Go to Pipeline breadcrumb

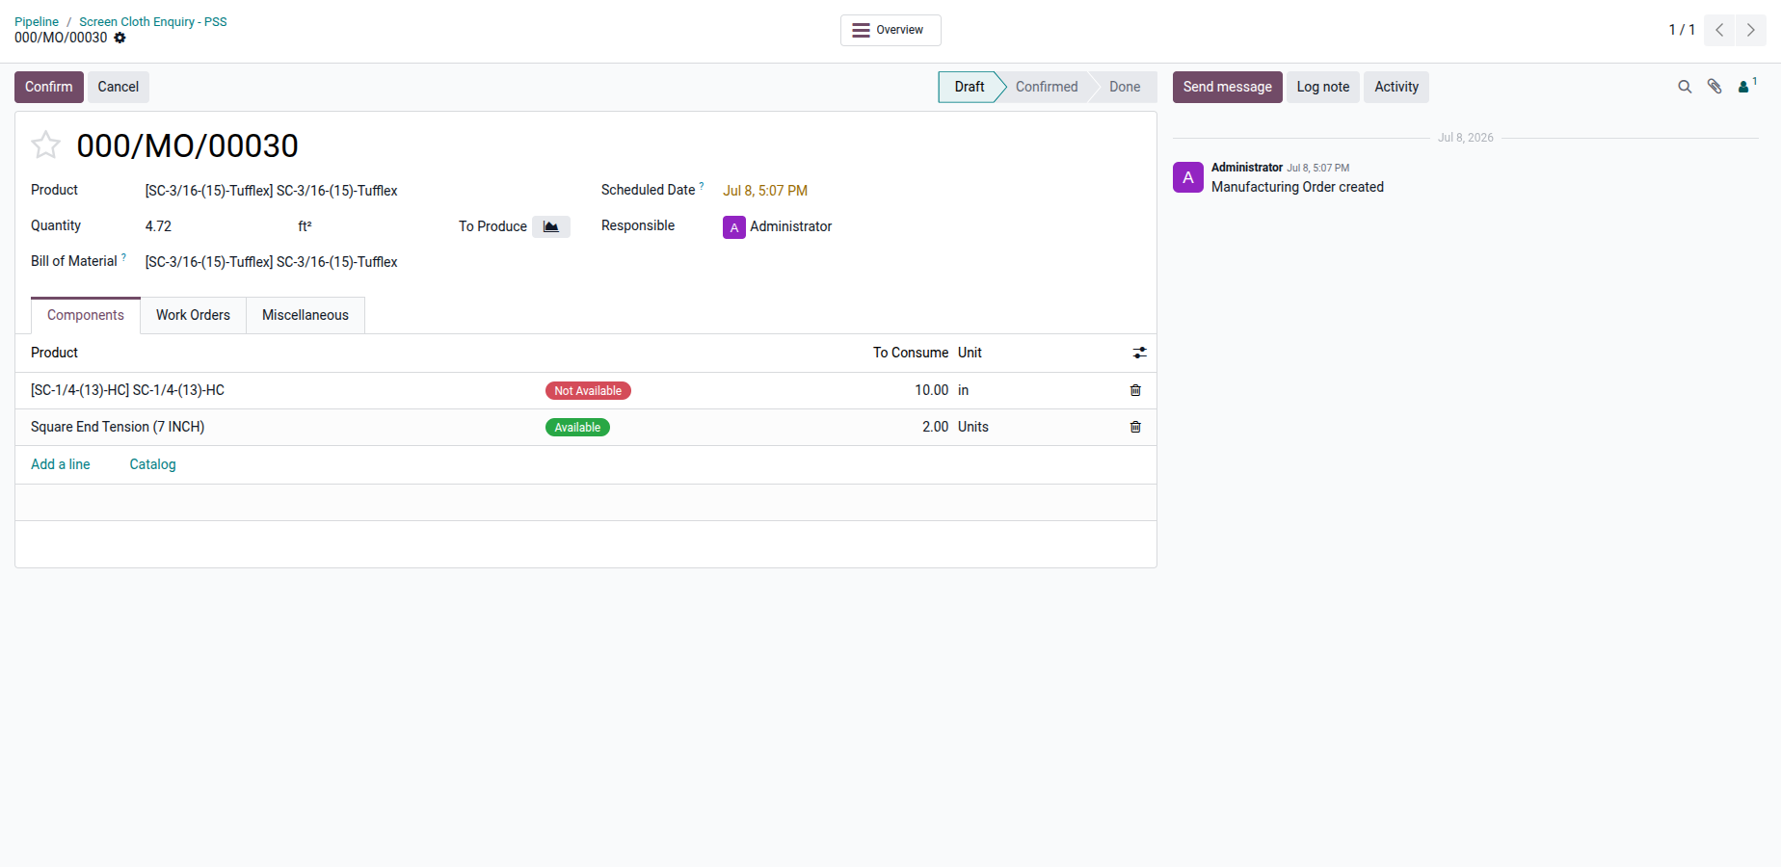(x=37, y=21)
